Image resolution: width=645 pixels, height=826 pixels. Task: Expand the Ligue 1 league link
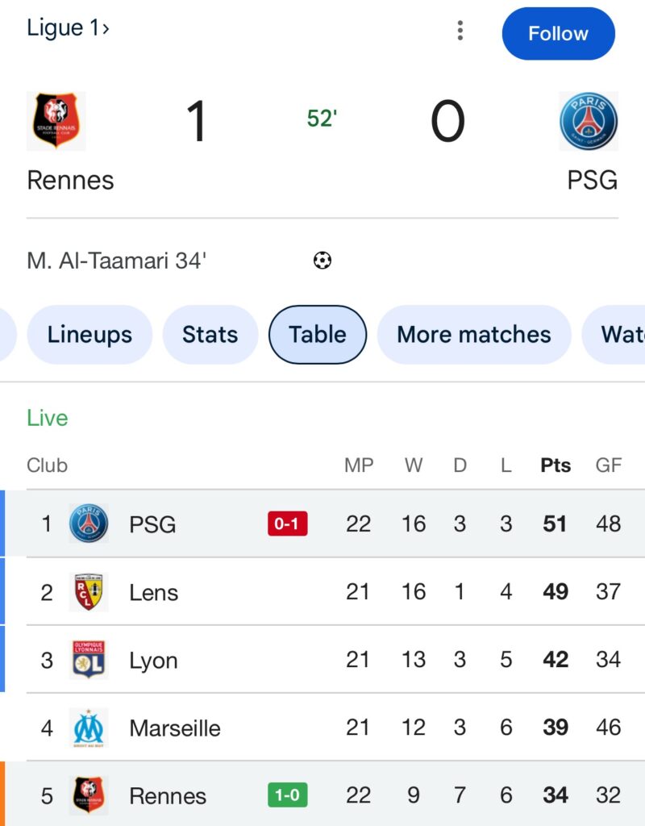click(x=68, y=27)
